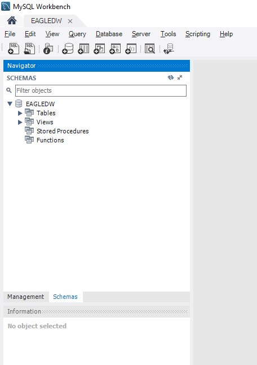Click the Filter objects input field
The height and width of the screenshot is (365, 257).
click(x=101, y=90)
